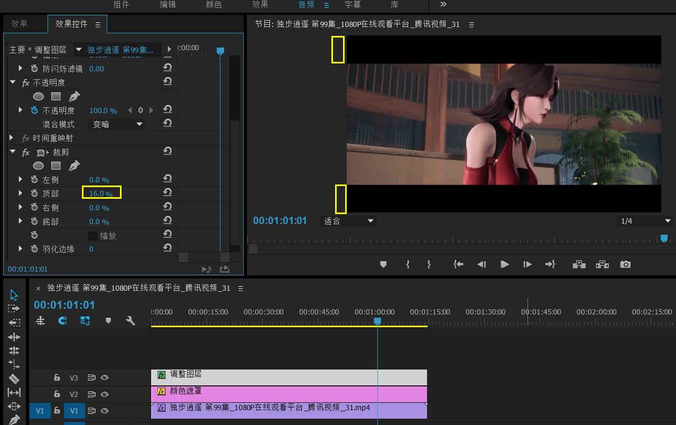The width and height of the screenshot is (676, 425).
Task: Step forward one frame
Action: (x=527, y=264)
